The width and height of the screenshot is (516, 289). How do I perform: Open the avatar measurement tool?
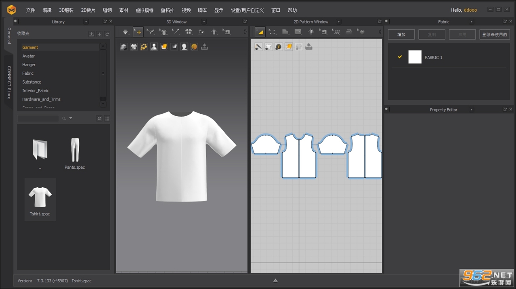[214, 32]
